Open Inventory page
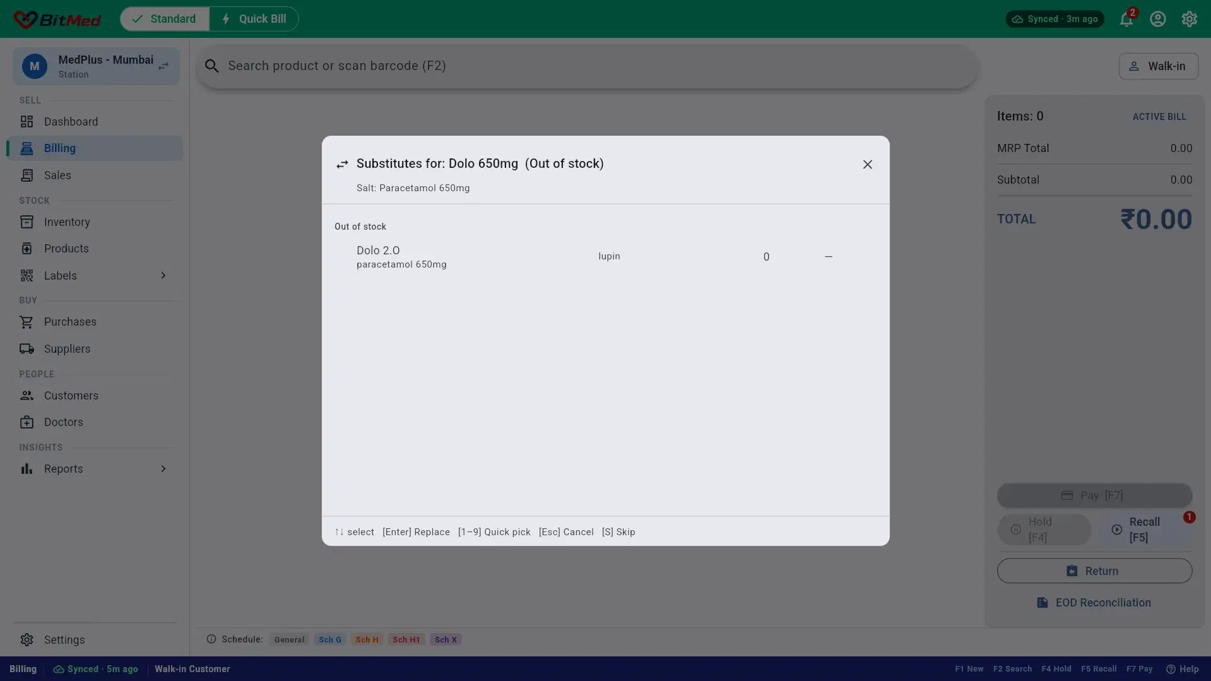The width and height of the screenshot is (1211, 681). point(95,222)
